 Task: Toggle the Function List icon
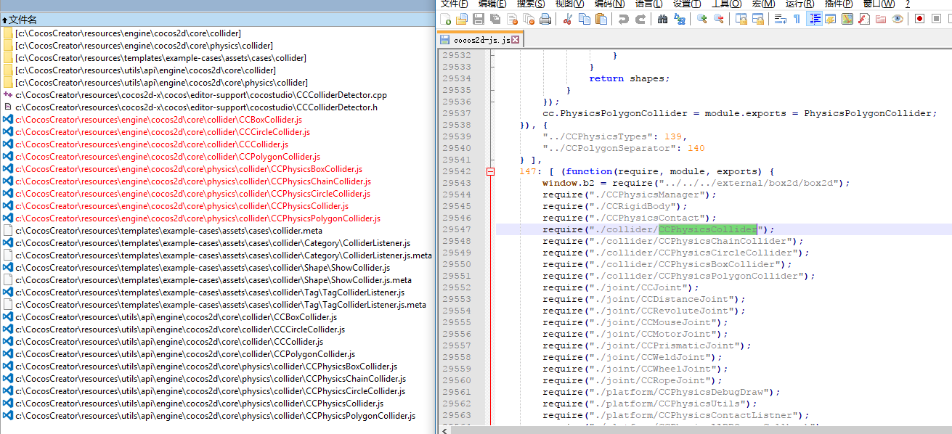863,19
